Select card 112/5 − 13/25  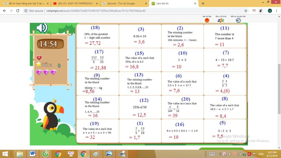(x=98, y=60)
